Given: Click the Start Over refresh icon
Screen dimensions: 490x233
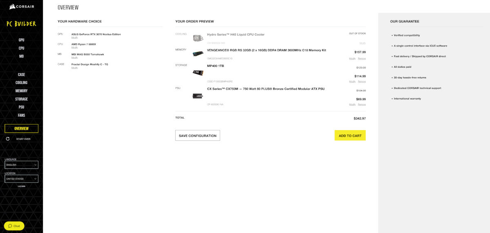Looking at the screenshot, I should (8, 139).
